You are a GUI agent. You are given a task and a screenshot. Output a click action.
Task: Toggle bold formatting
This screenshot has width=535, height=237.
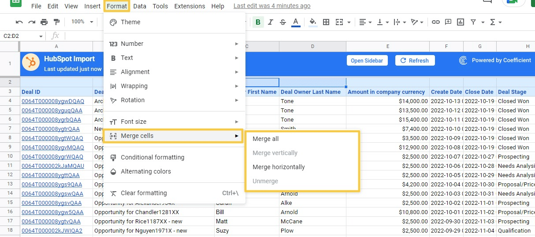coord(258,22)
